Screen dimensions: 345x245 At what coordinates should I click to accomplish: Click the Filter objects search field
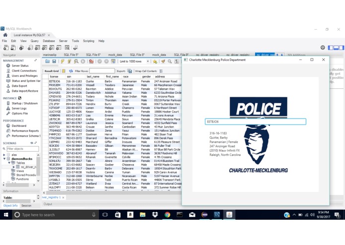(x=23, y=149)
